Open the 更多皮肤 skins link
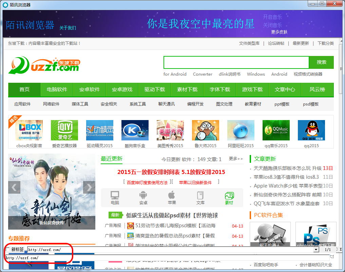 click(279, 32)
